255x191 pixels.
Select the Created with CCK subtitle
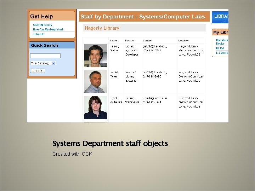coord(72,154)
